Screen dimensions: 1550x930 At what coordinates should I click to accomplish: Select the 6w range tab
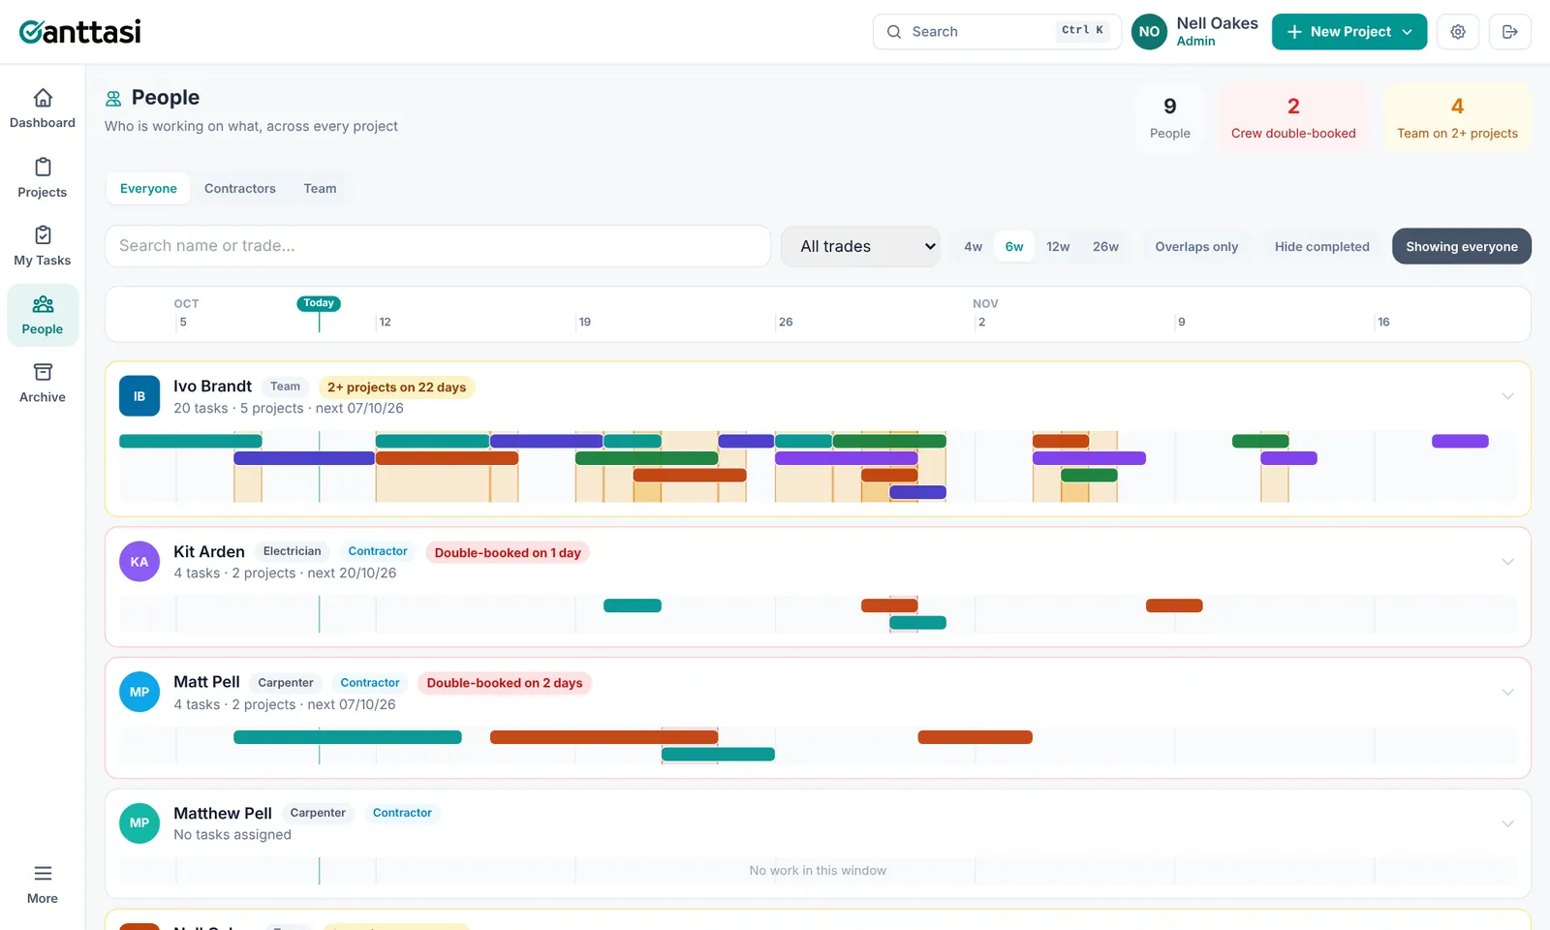pyautogui.click(x=1014, y=247)
